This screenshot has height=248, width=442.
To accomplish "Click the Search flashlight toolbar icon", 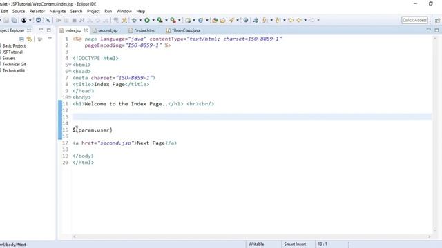I will [232, 20].
